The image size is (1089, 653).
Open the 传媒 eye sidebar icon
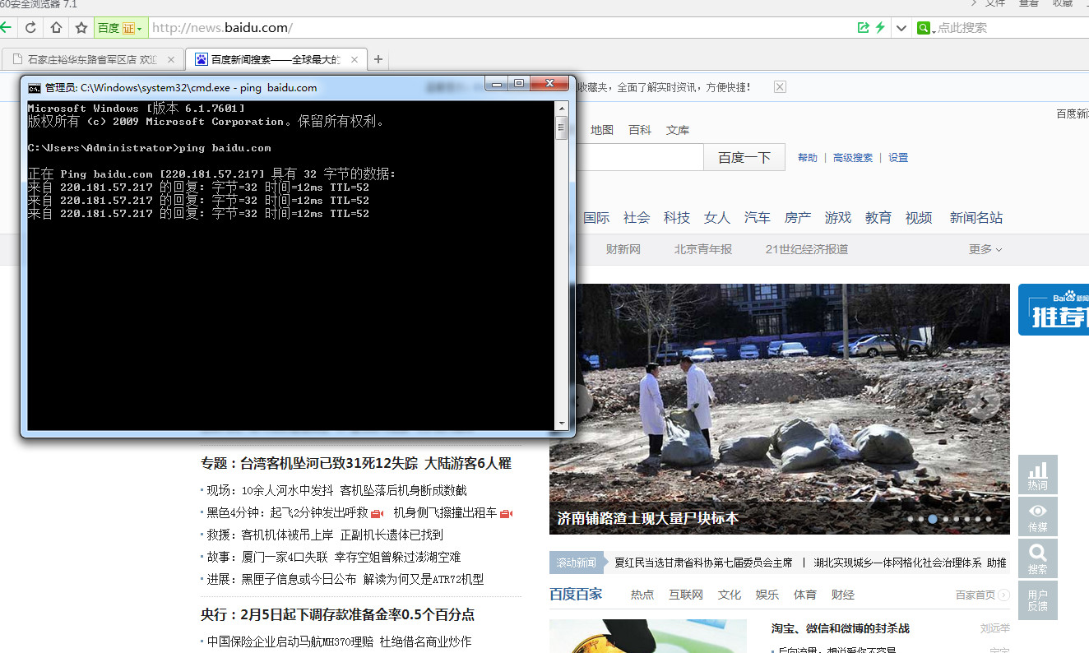coord(1038,516)
